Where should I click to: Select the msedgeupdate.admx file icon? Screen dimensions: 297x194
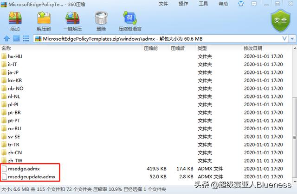(x=4, y=176)
